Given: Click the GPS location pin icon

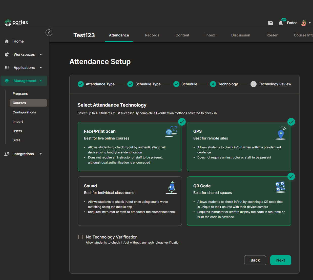Looking at the screenshot, I should [x=281, y=133].
